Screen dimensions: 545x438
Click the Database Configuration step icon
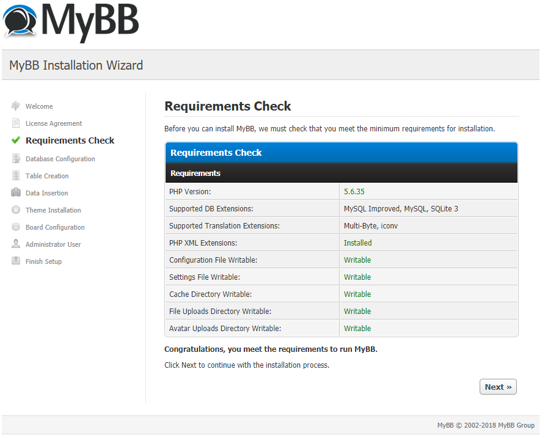pos(16,159)
